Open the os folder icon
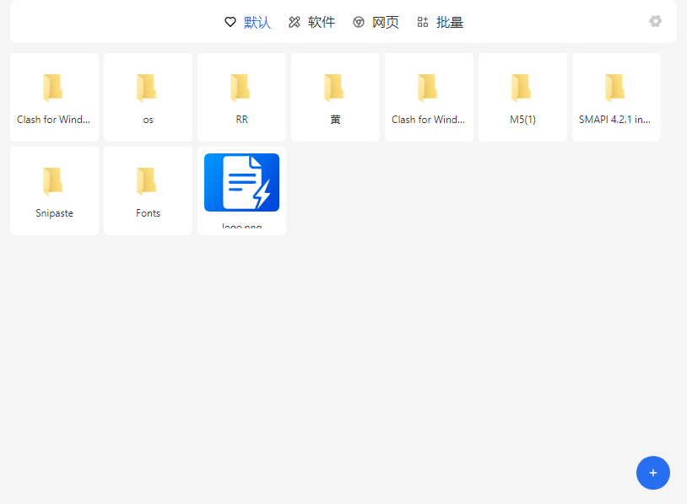687x504 pixels. coord(146,88)
